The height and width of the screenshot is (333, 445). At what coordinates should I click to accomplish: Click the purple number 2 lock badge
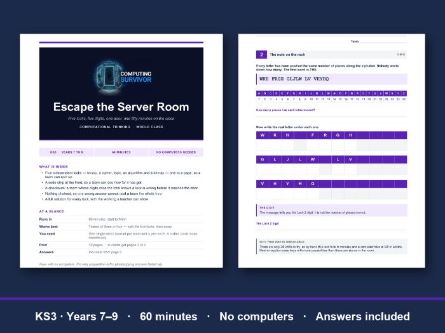tap(261, 55)
